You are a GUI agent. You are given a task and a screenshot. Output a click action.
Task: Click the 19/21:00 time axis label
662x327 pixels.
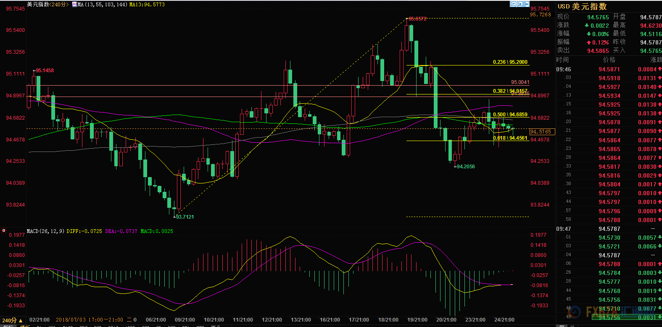pos(417,320)
